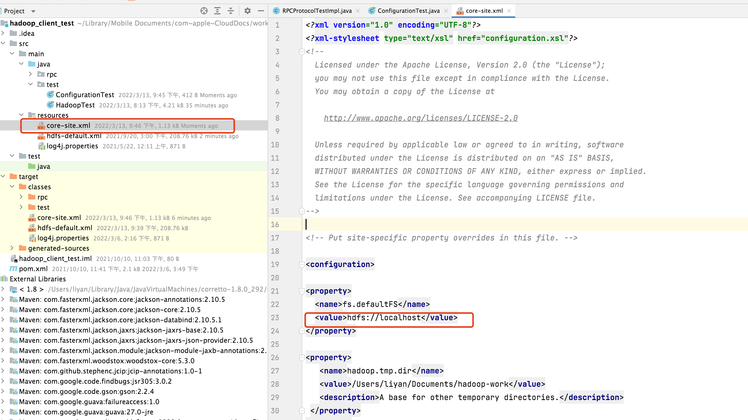Expand the rpc package under java
This screenshot has width=748, height=420.
(x=31, y=74)
